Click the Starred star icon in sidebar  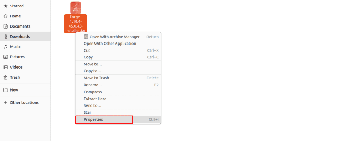click(6, 6)
